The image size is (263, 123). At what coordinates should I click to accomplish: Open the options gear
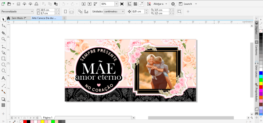coord(173,4)
